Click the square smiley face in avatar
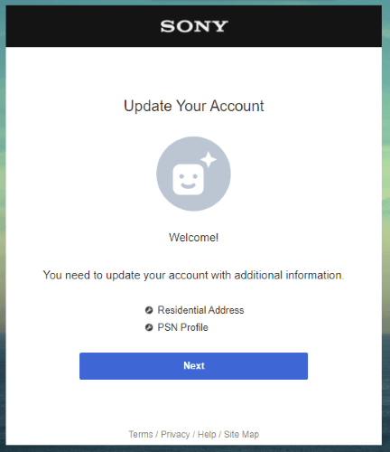 point(188,180)
